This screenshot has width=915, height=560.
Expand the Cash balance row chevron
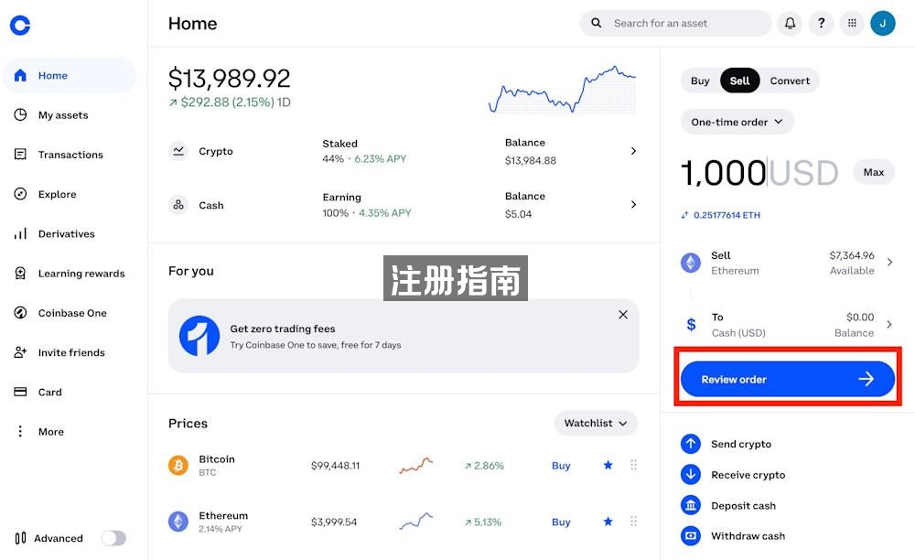click(633, 205)
